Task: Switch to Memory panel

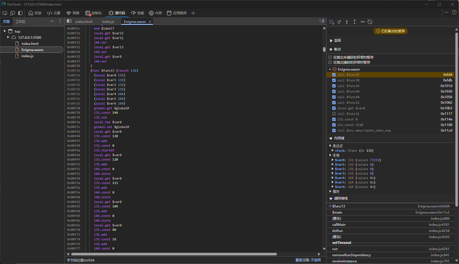Action: (156, 13)
